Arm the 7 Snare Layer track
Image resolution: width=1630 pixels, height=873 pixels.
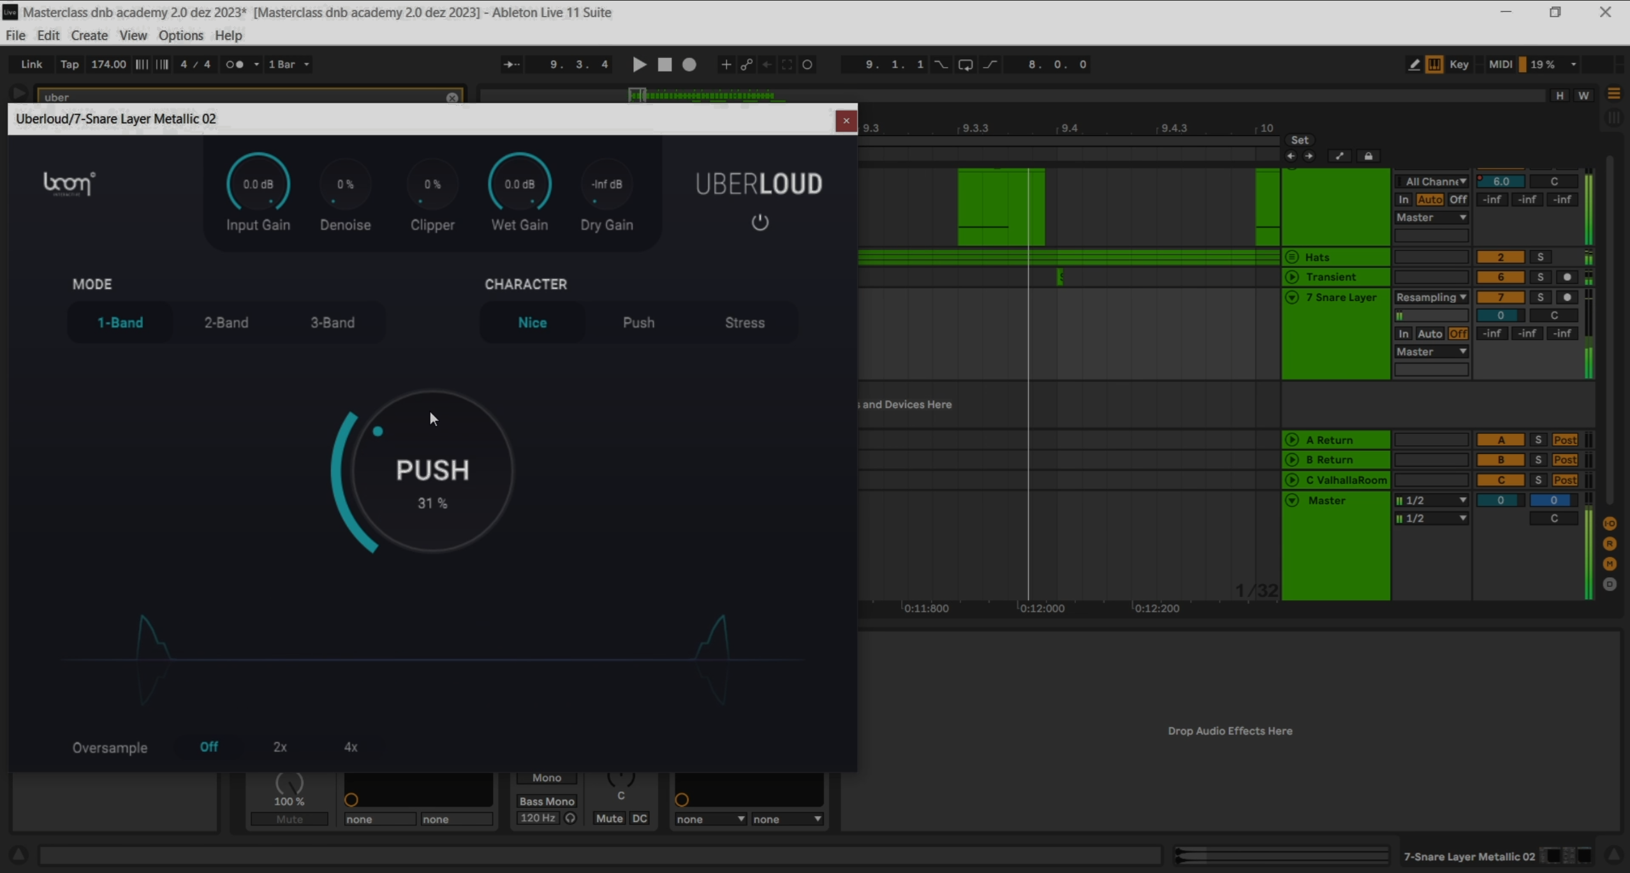tap(1567, 297)
